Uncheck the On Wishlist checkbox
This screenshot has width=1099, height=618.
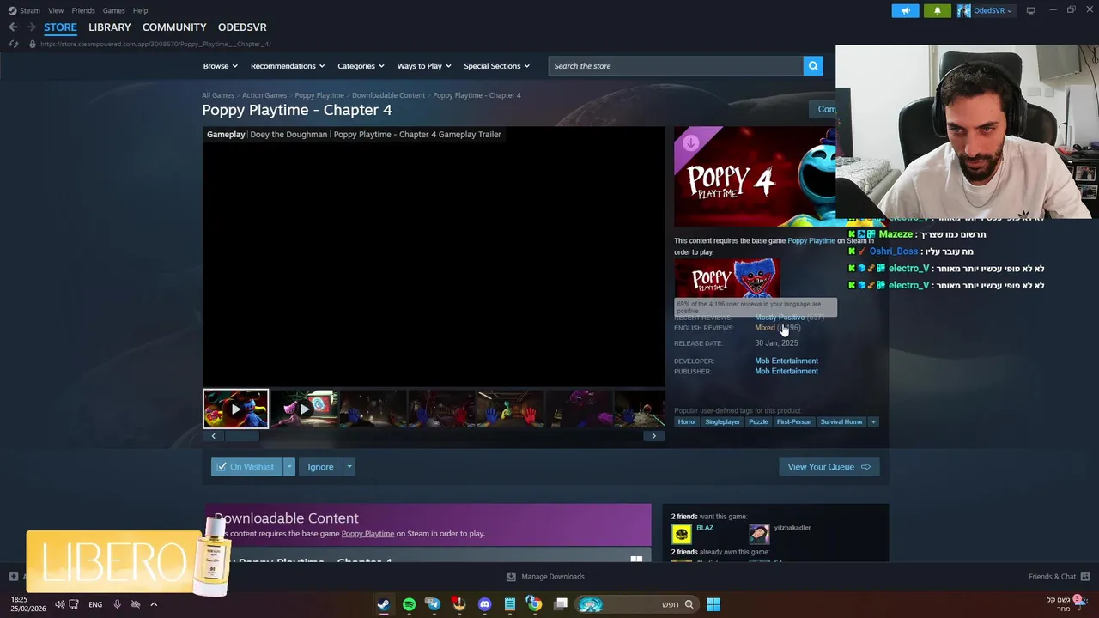[222, 467]
